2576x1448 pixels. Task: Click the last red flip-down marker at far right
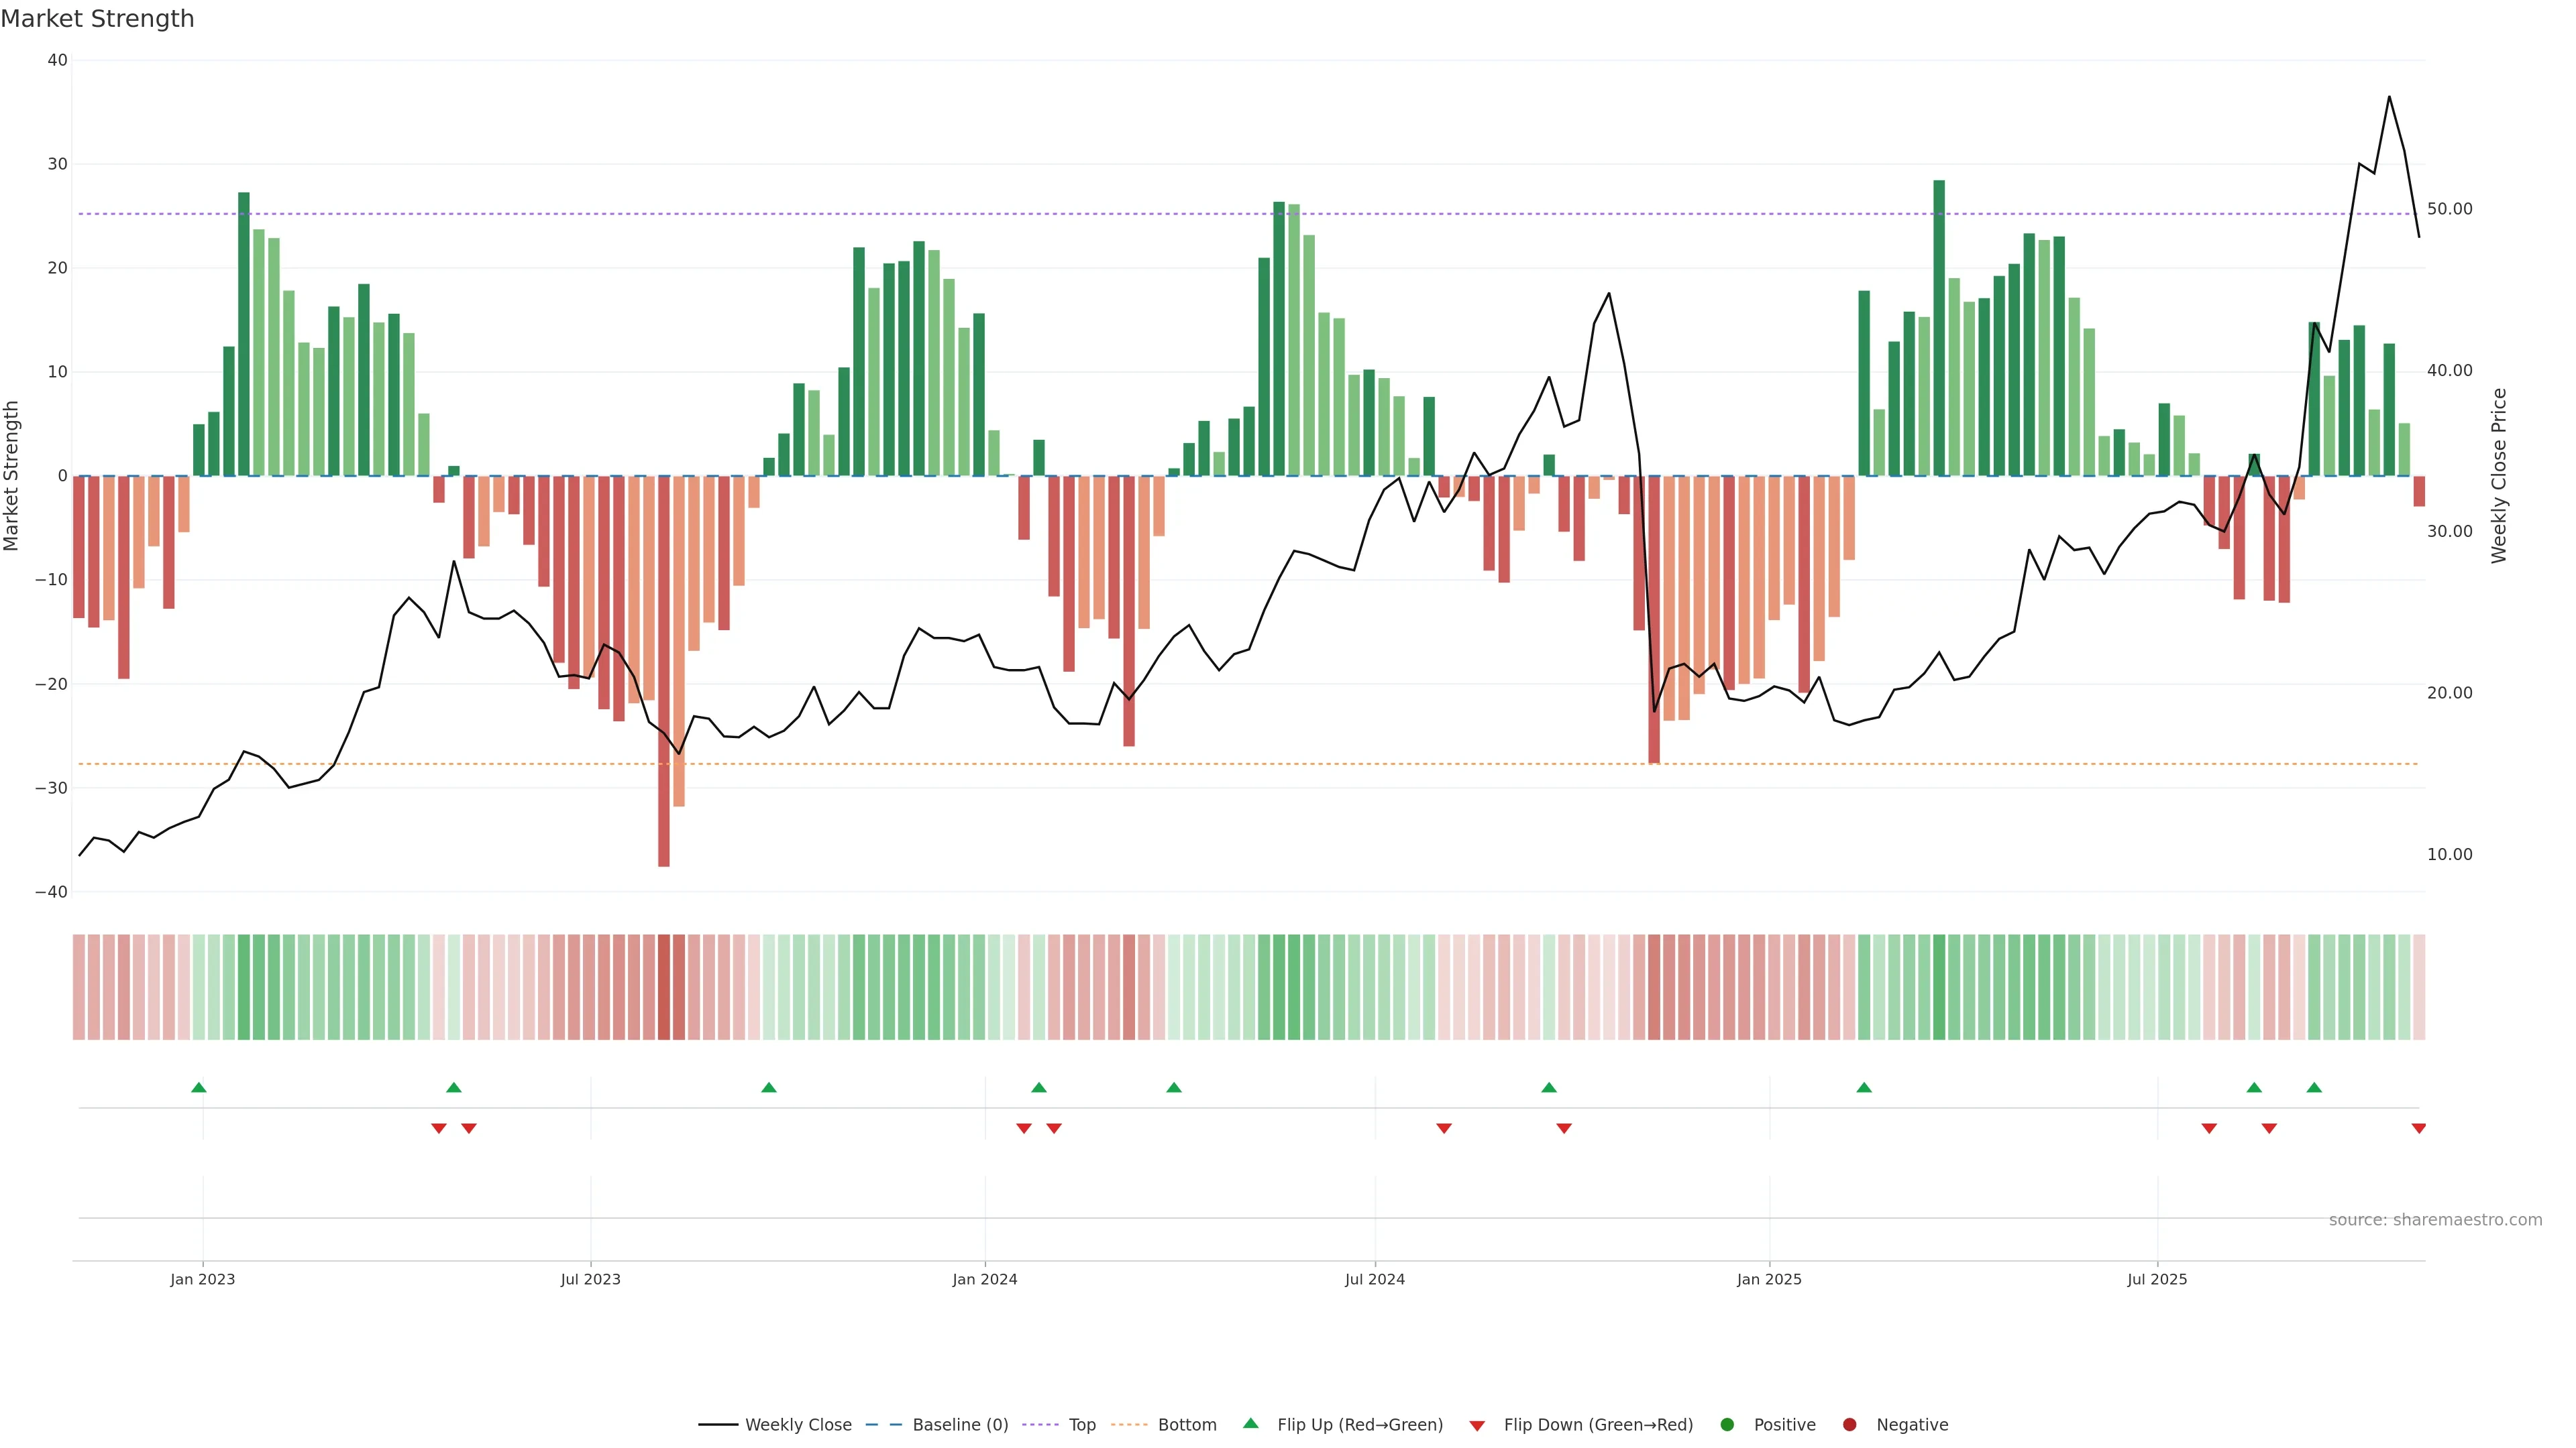point(2418,1128)
